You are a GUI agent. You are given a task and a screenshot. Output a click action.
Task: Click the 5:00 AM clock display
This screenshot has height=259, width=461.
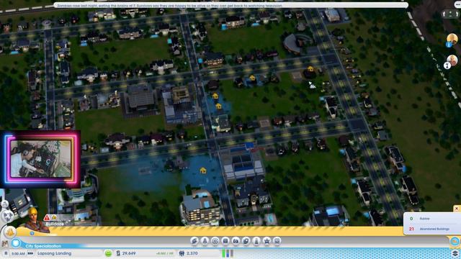click(x=18, y=253)
